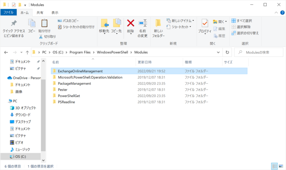286x170 pixels.
Task: Click the Pin to Quick Access icon
Action: point(14,24)
